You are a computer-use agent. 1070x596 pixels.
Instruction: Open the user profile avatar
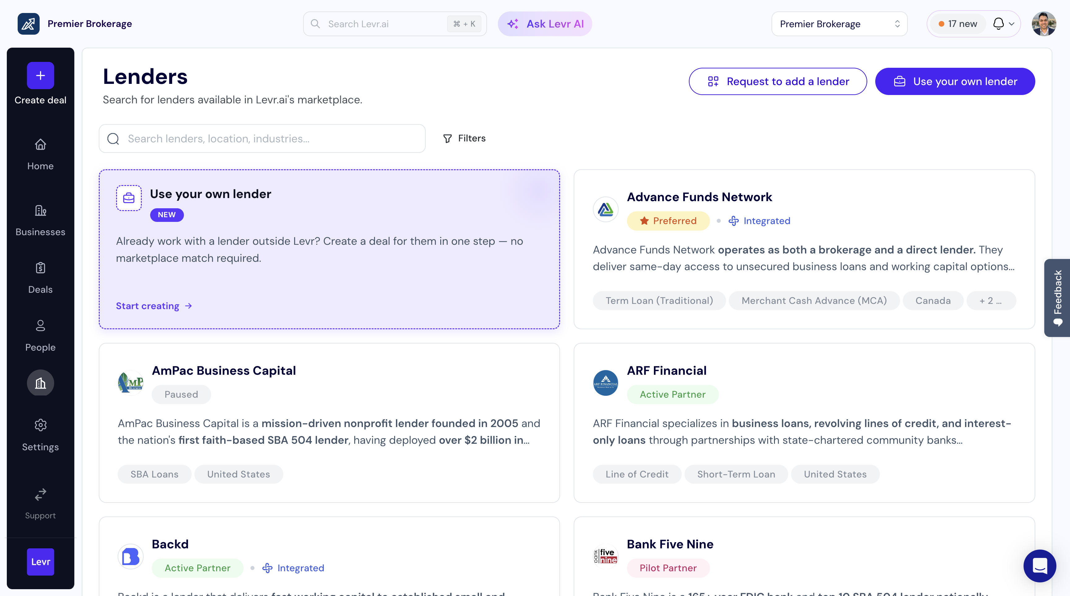click(1044, 24)
